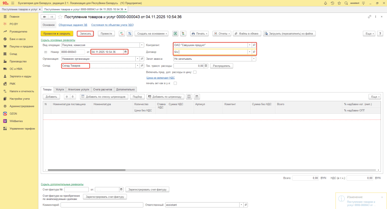Open the Отчеты dropdown menu

click(222, 34)
